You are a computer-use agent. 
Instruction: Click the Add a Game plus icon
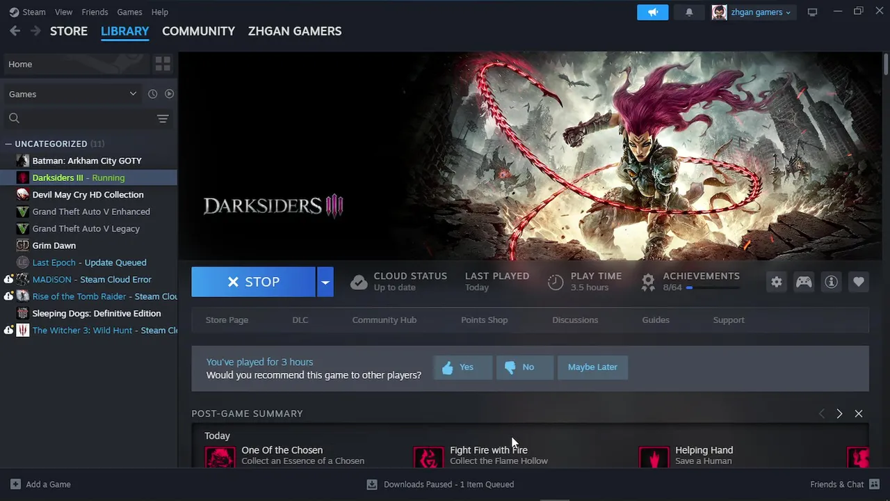[15, 484]
